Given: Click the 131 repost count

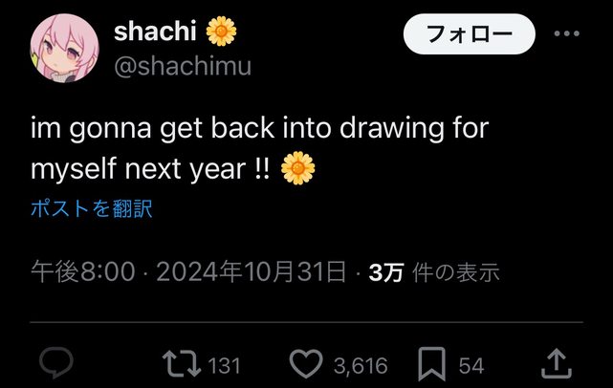Looking at the screenshot, I should point(223,365).
